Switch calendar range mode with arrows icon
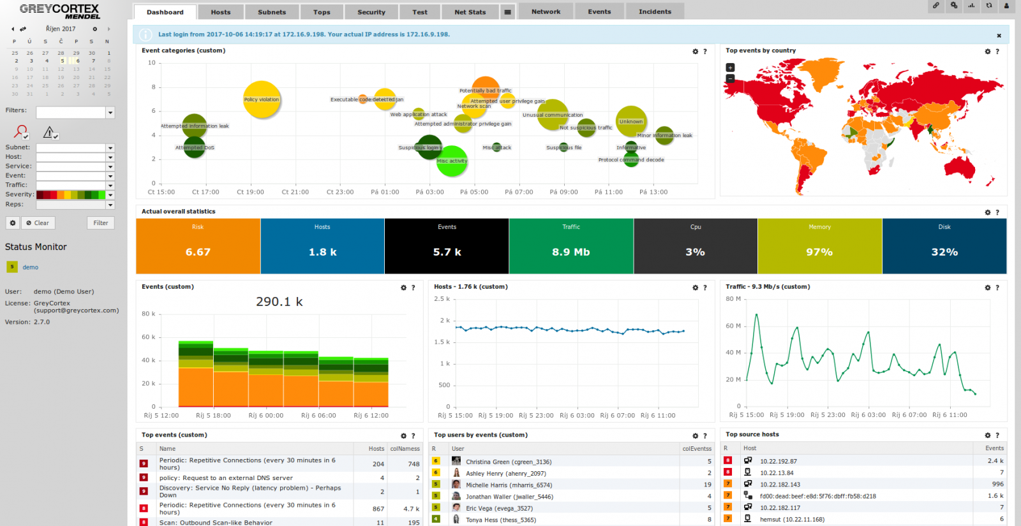 [x=23, y=29]
